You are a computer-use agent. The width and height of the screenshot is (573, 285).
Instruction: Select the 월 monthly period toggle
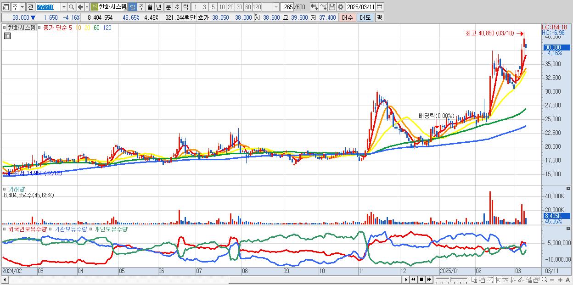150,7
